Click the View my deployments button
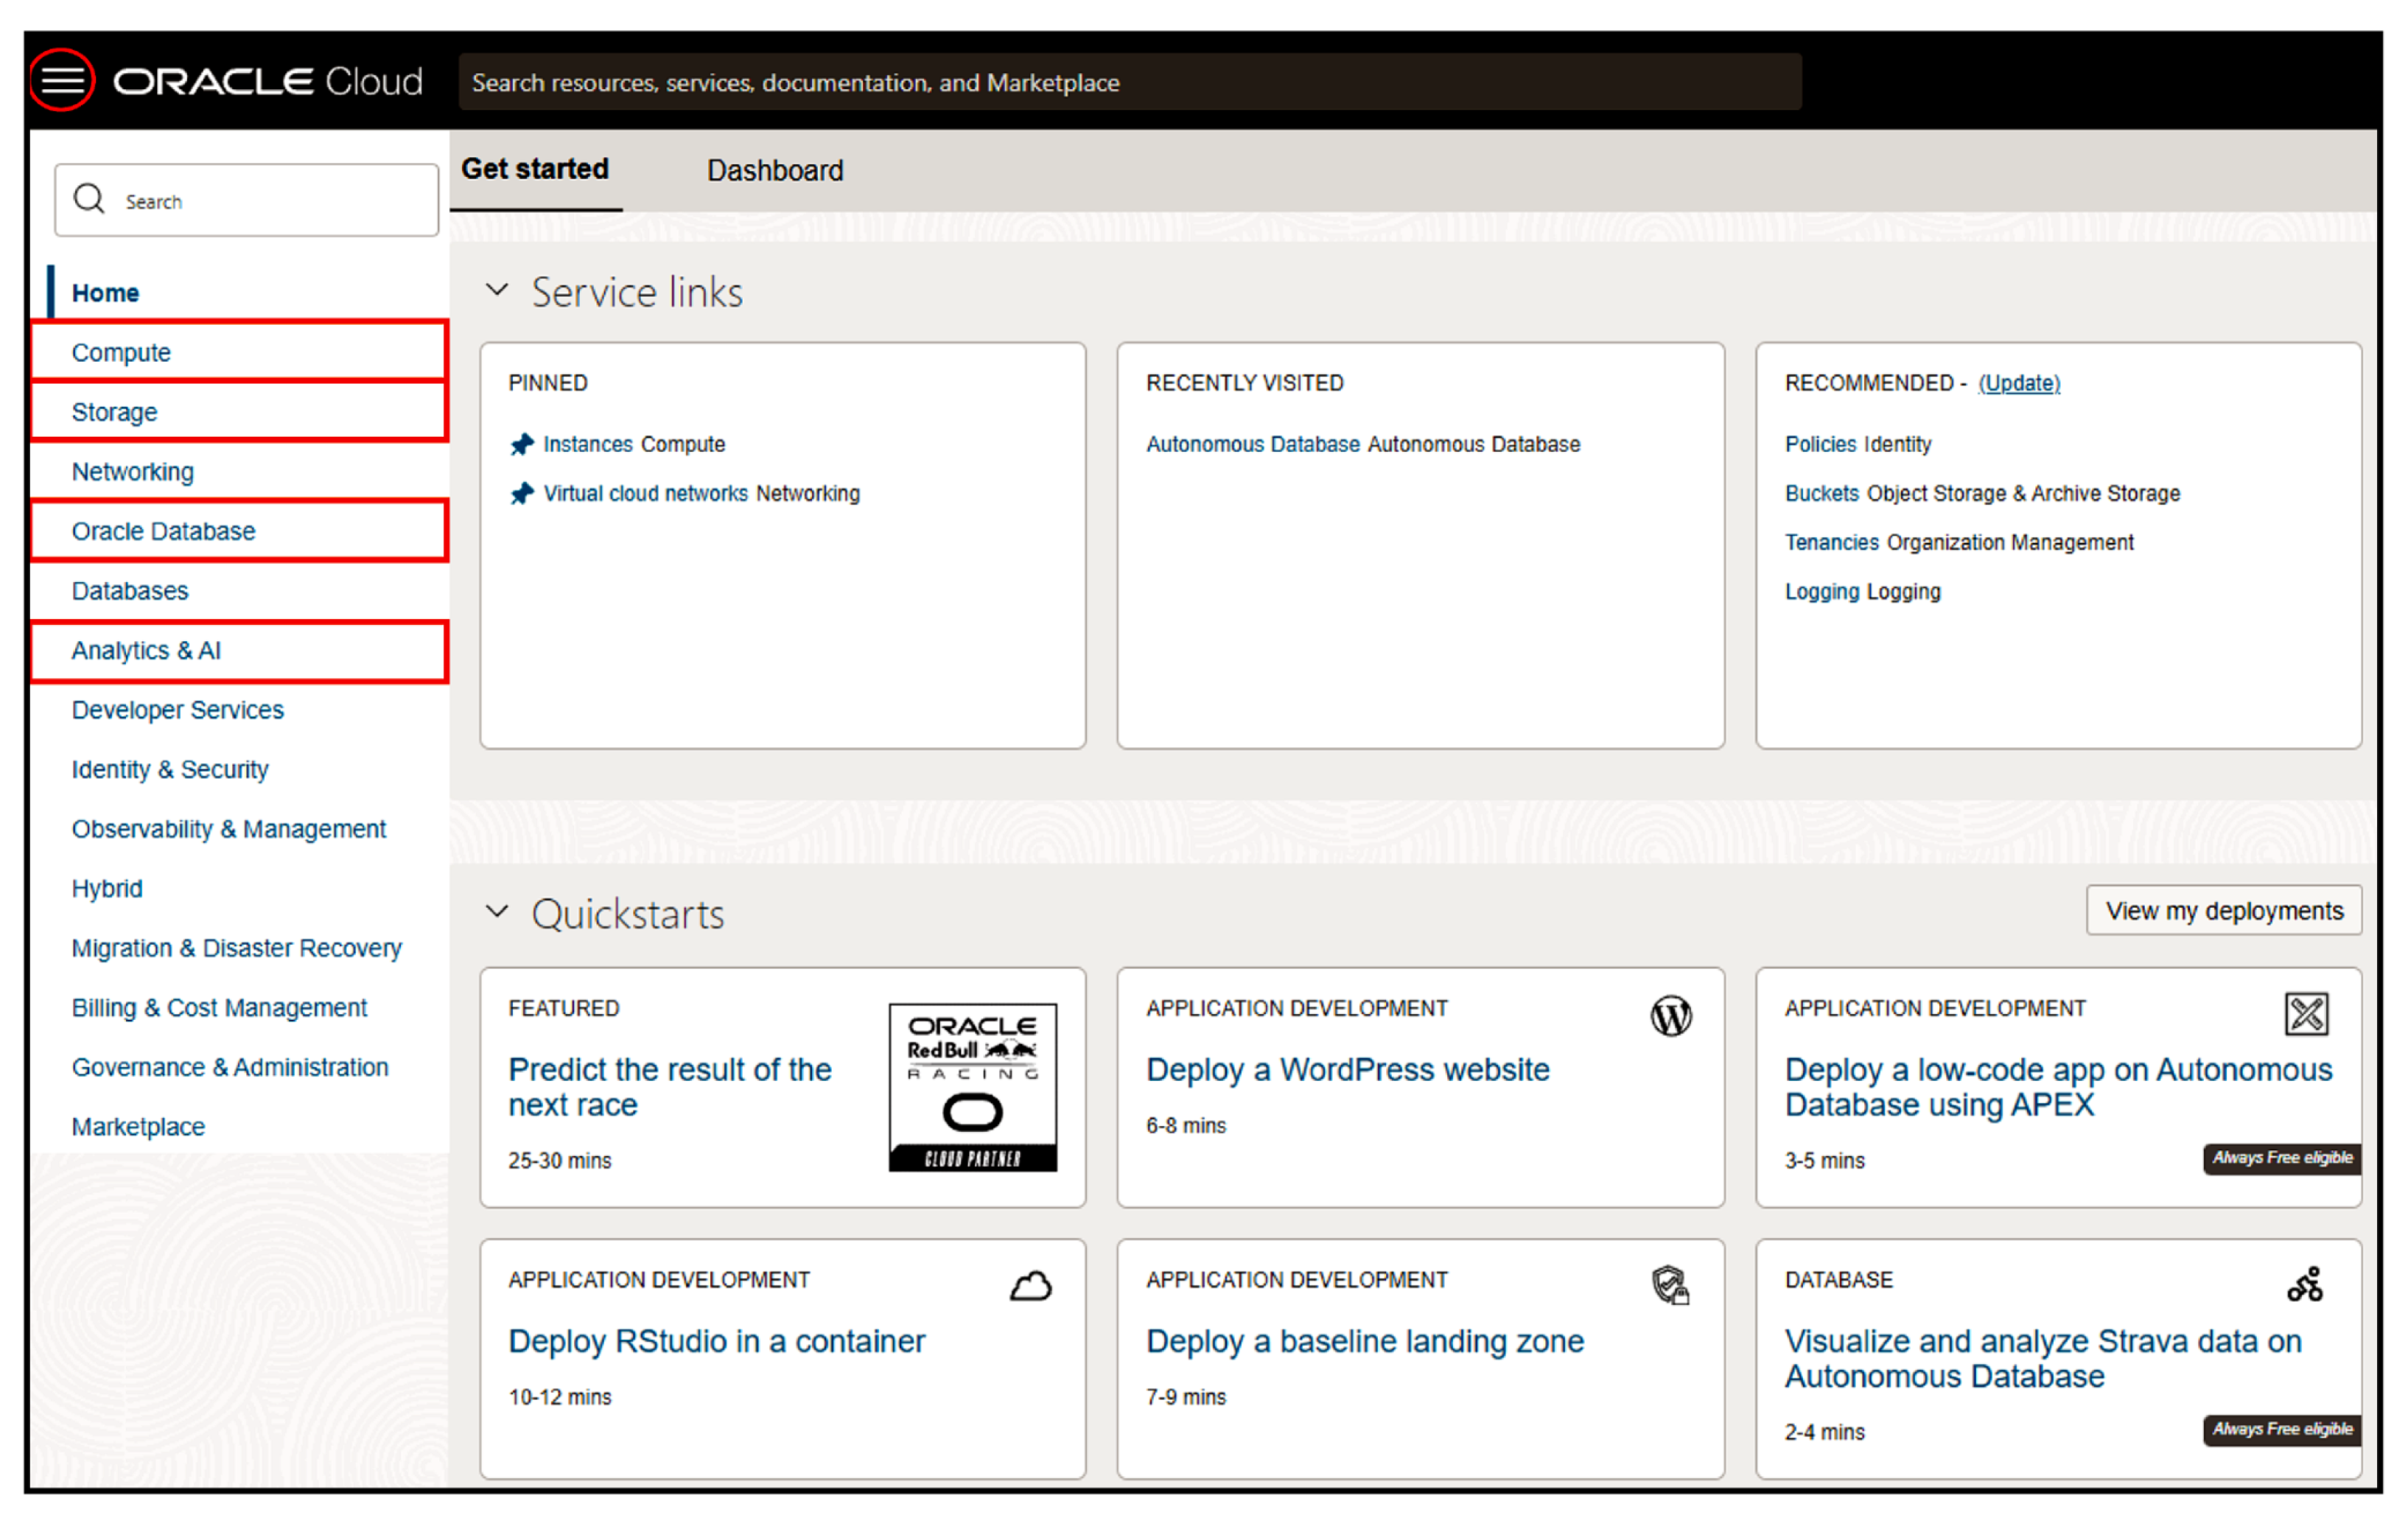This screenshot has height=1518, width=2408. tap(2224, 910)
